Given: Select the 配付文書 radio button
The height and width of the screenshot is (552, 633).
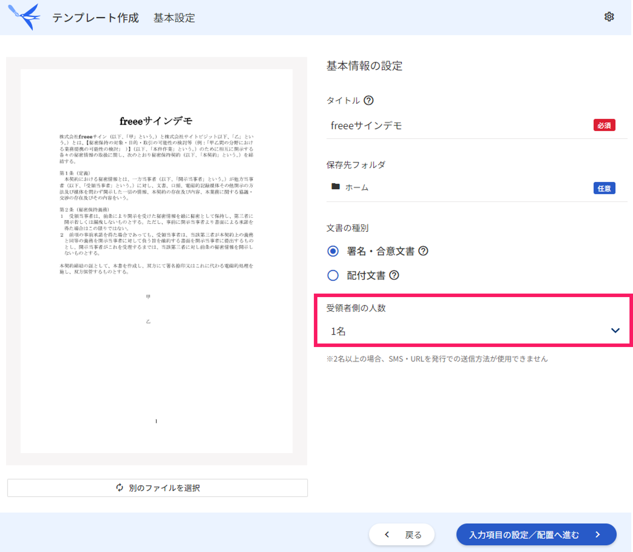Looking at the screenshot, I should coord(333,275).
